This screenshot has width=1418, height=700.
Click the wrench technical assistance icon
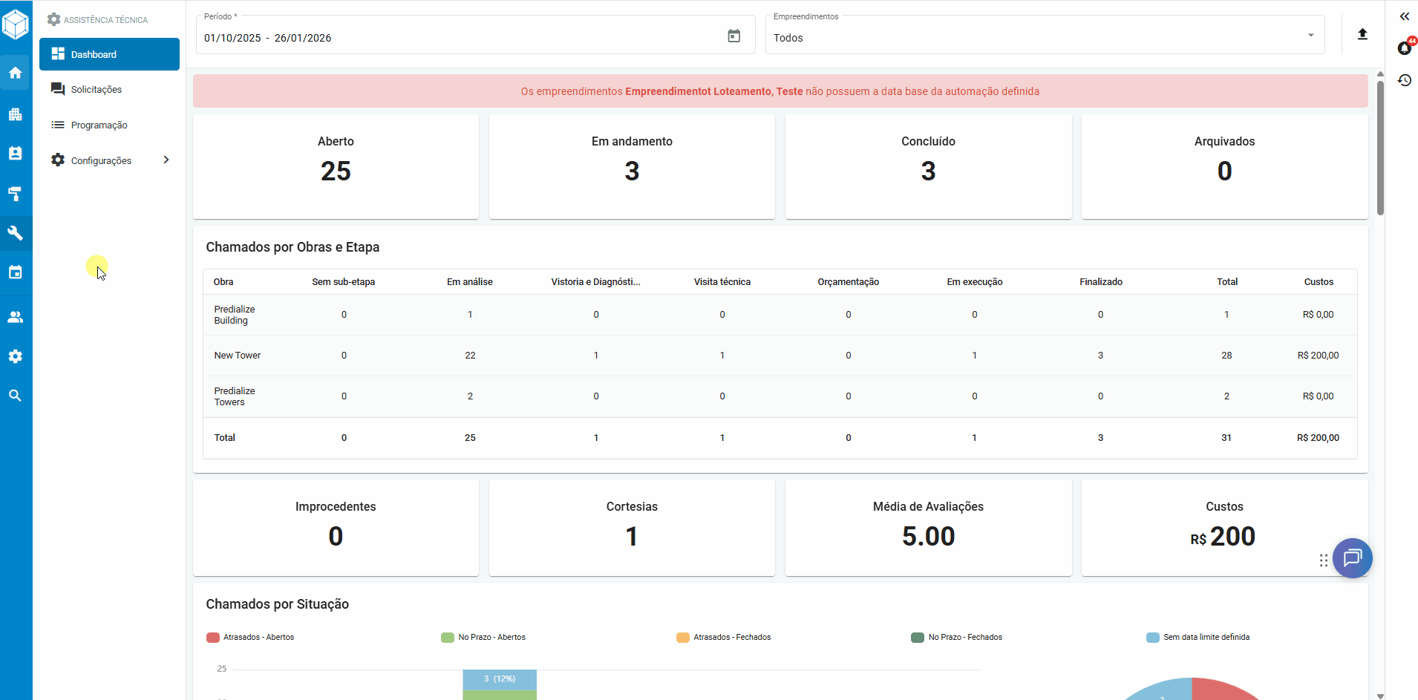point(15,233)
